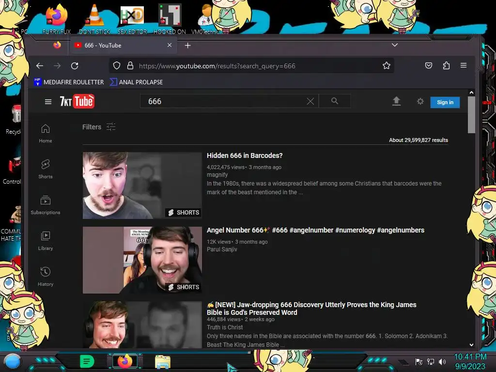Open the magnify channel name

[x=217, y=174]
